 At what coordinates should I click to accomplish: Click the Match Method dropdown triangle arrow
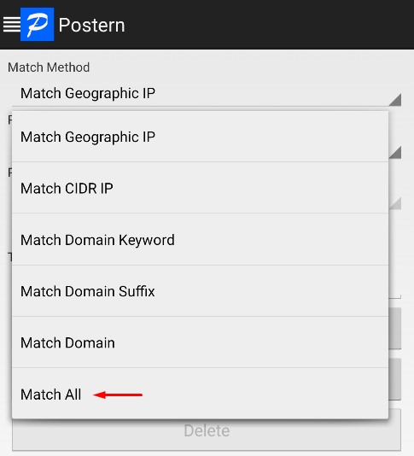395,100
